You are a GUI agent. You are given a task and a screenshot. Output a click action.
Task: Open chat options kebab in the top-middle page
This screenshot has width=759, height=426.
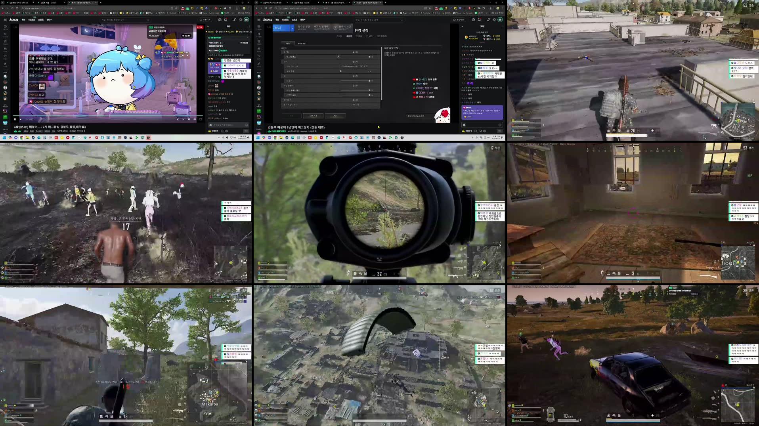[x=503, y=27]
